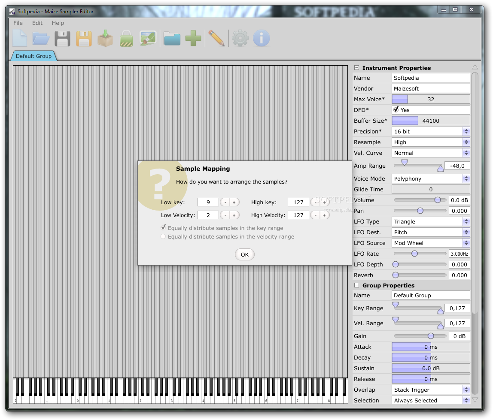Click the Glide Time value field
The width and height of the screenshot is (493, 420).
431,190
